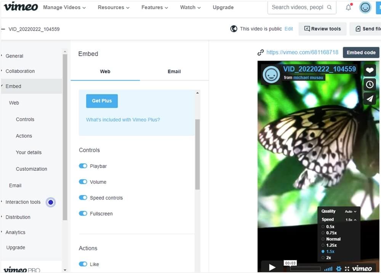This screenshot has width=381, height=273.
Task: Click the uploader avatar in player
Action: [x=271, y=75]
